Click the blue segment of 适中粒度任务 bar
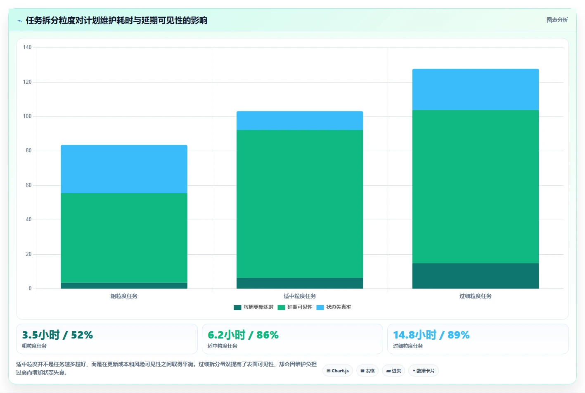Screen dimensions: 585x393 click(x=300, y=121)
